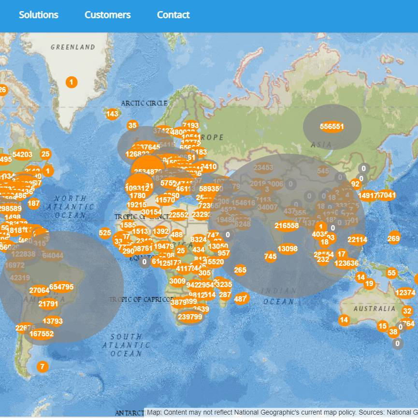Select the marker labeled 13098
418x418 pixels.
(x=288, y=249)
